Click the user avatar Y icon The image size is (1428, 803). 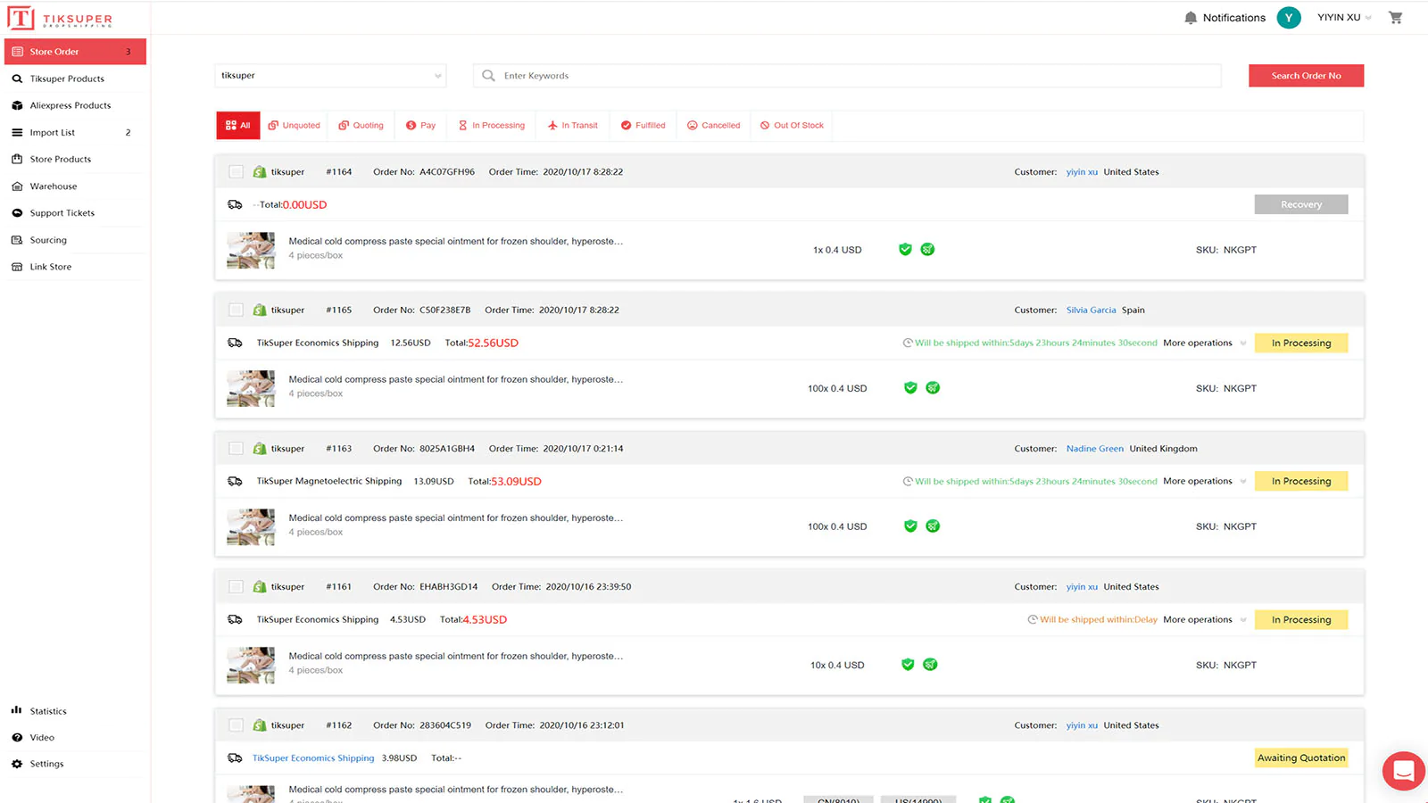(1289, 18)
